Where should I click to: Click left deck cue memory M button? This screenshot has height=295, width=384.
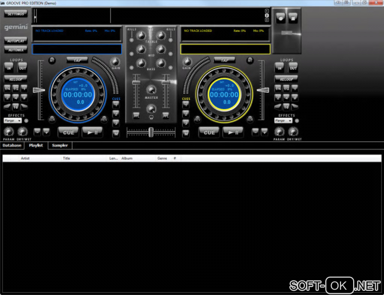[116, 133]
